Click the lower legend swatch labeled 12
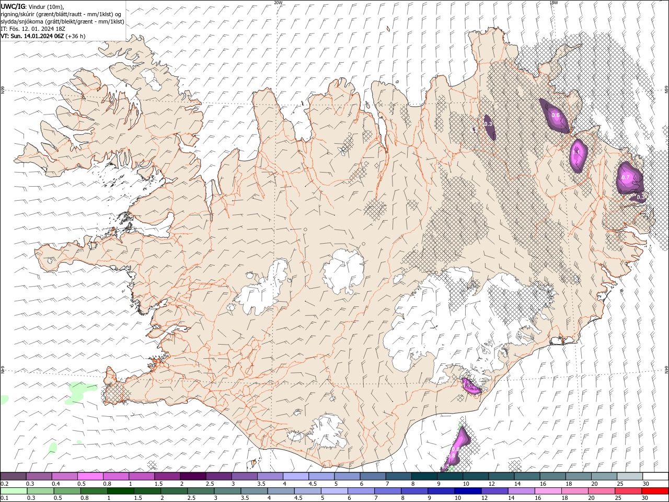Screen dimensions: 669x502 click(494, 491)
